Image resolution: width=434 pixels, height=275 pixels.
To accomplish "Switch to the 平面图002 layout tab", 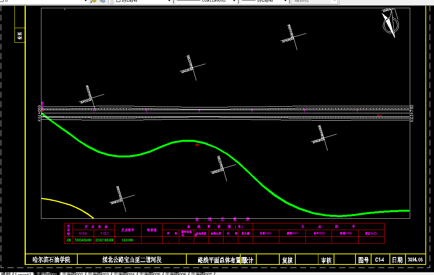I will pos(72,273).
